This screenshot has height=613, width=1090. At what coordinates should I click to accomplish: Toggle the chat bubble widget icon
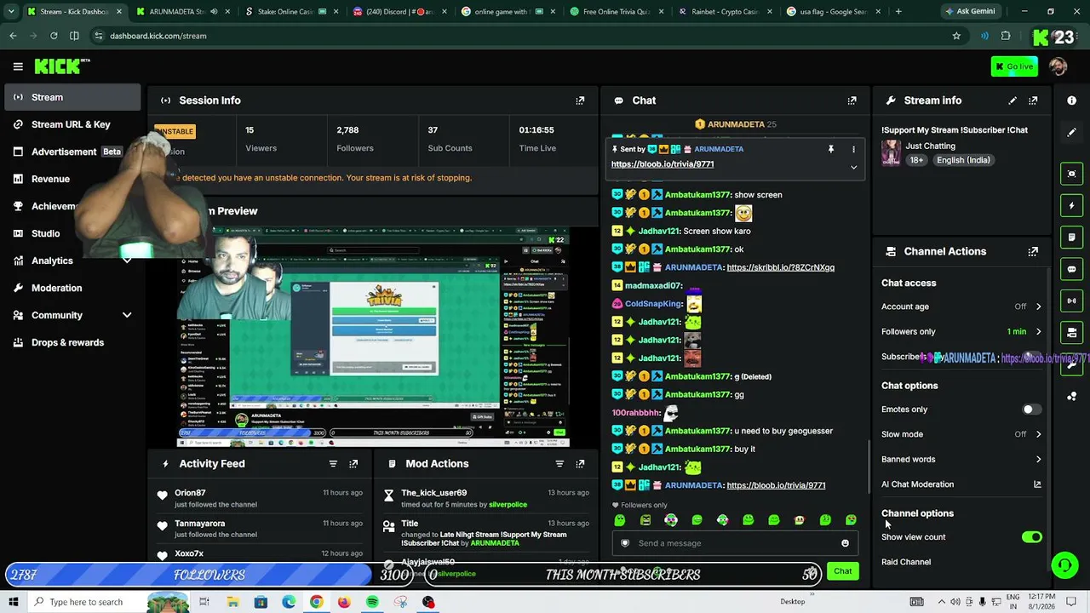point(1071,269)
